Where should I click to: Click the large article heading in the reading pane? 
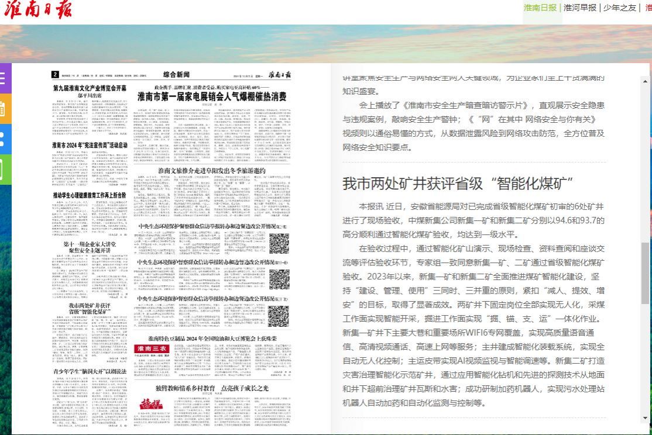(x=458, y=183)
